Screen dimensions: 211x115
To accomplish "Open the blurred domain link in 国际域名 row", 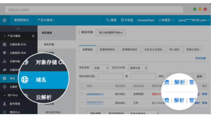I will 95,103.
